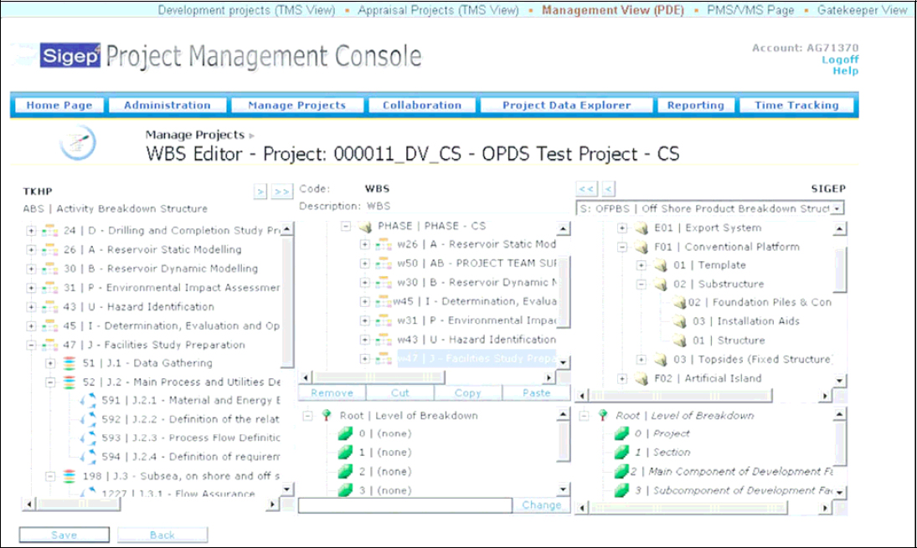Image resolution: width=917 pixels, height=548 pixels.
Task: Click 03 | Installation Aids folder icon
Action: [x=679, y=321]
